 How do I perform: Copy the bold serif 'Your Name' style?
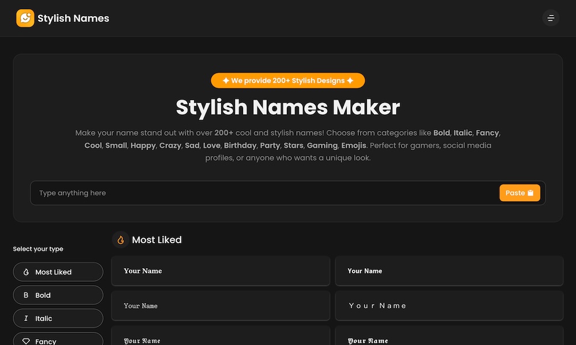pos(221,271)
